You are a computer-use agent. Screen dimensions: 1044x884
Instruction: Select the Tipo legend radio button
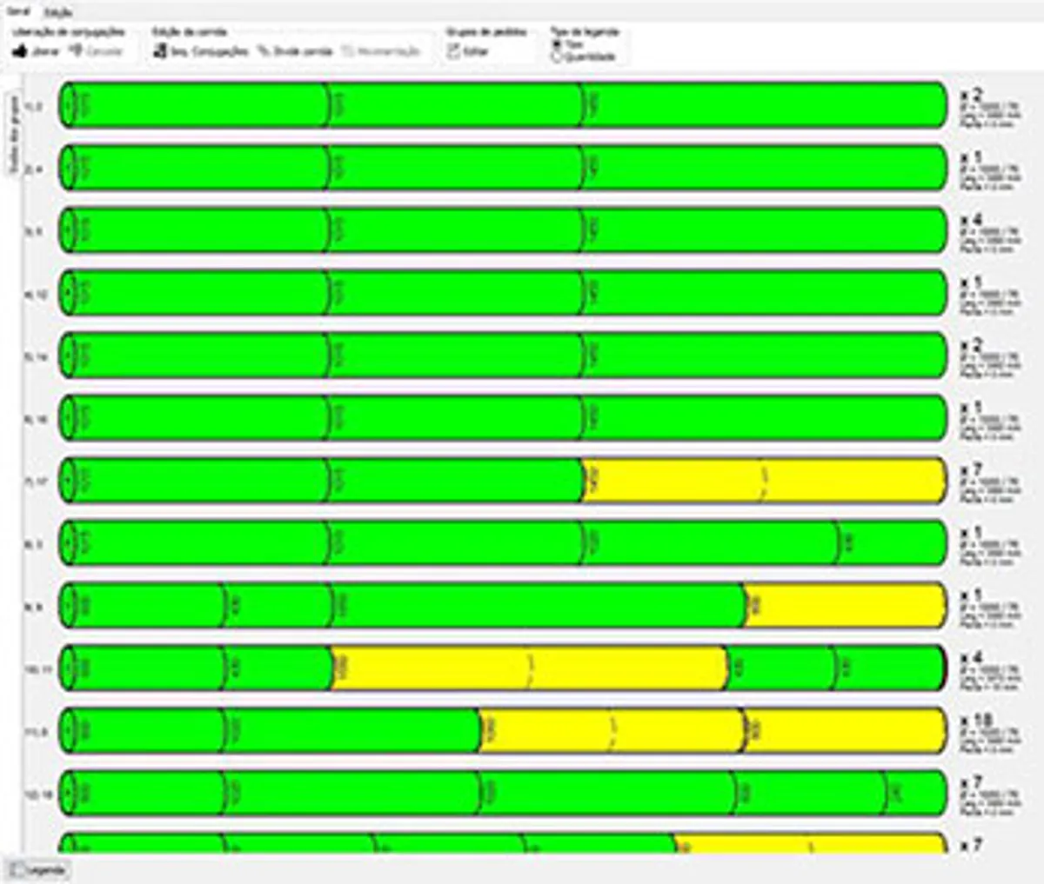[557, 43]
